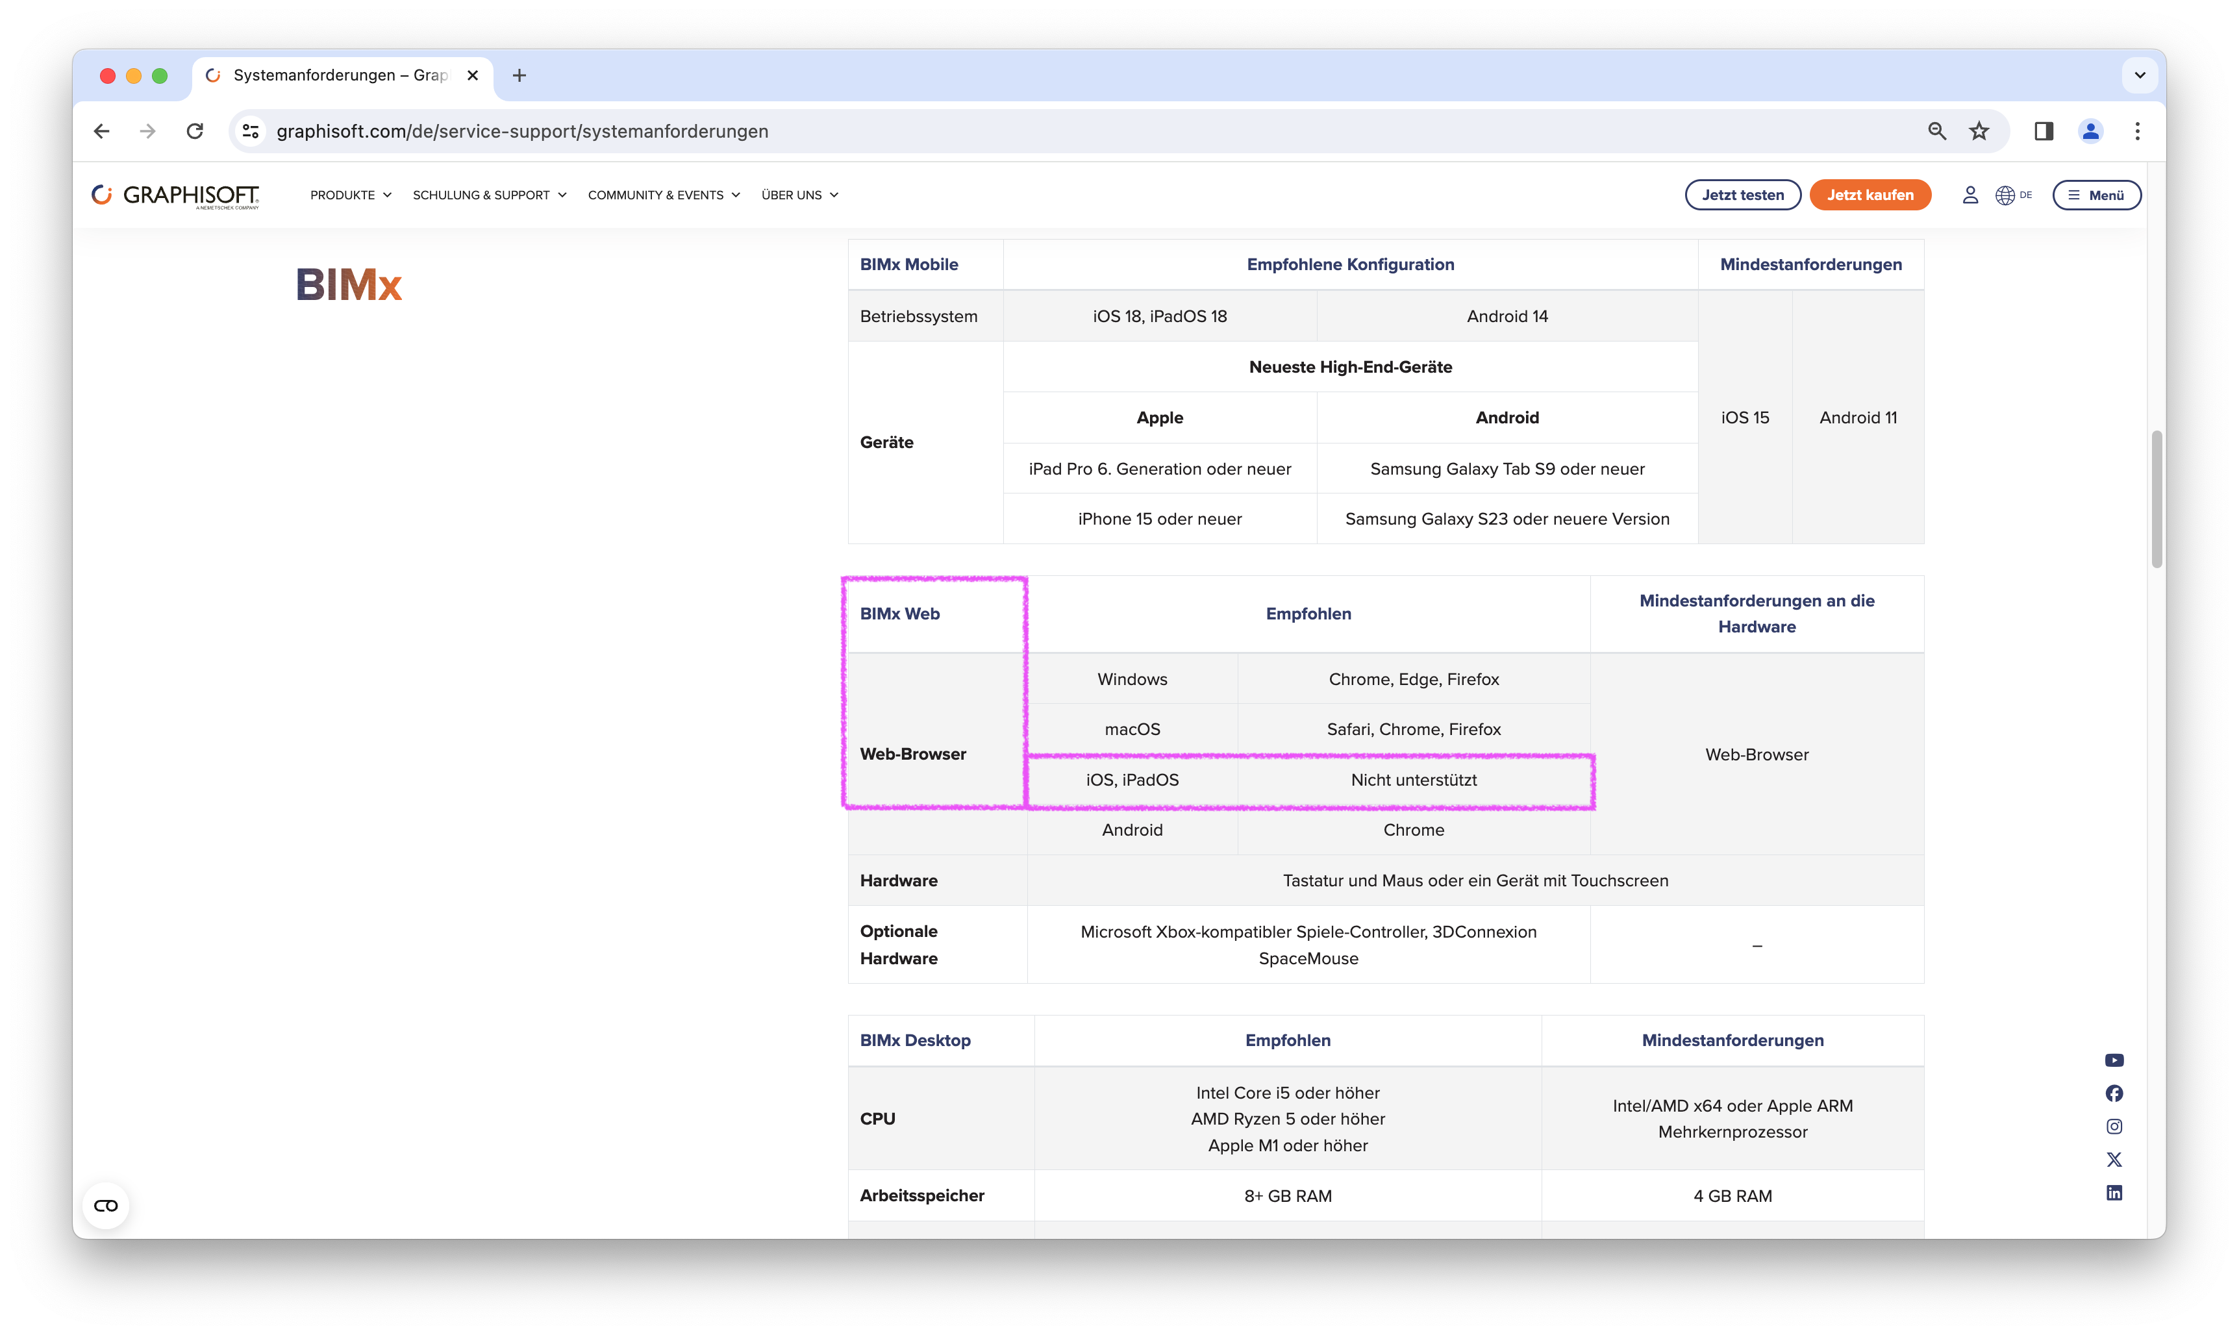Open the browser side panel
This screenshot has width=2239, height=1335.
[x=2044, y=131]
